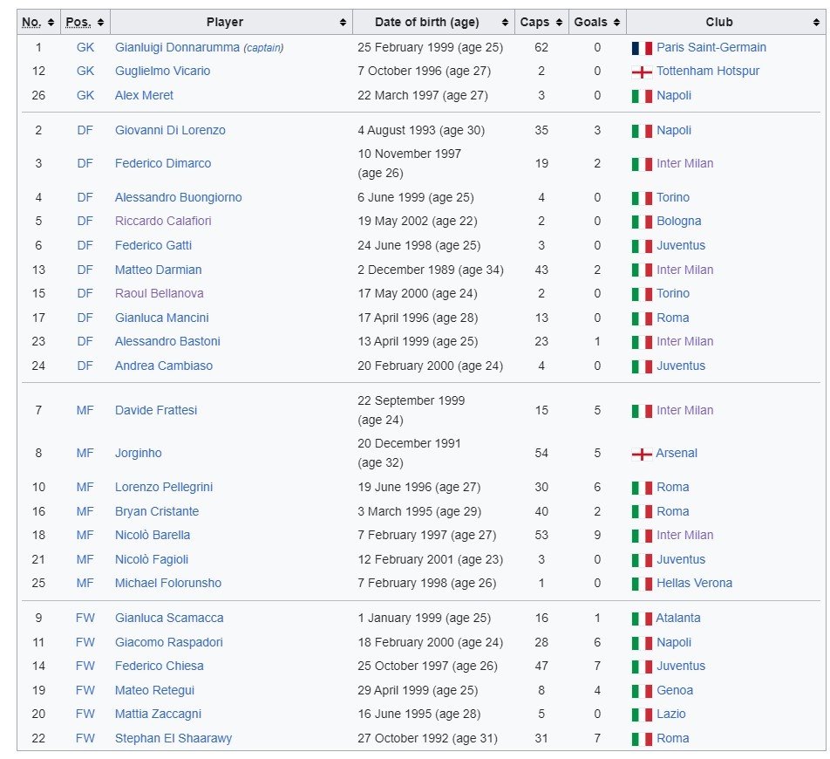The image size is (830, 759).
Task: Click the GK position link for Alex Meret
Action: coord(85,95)
